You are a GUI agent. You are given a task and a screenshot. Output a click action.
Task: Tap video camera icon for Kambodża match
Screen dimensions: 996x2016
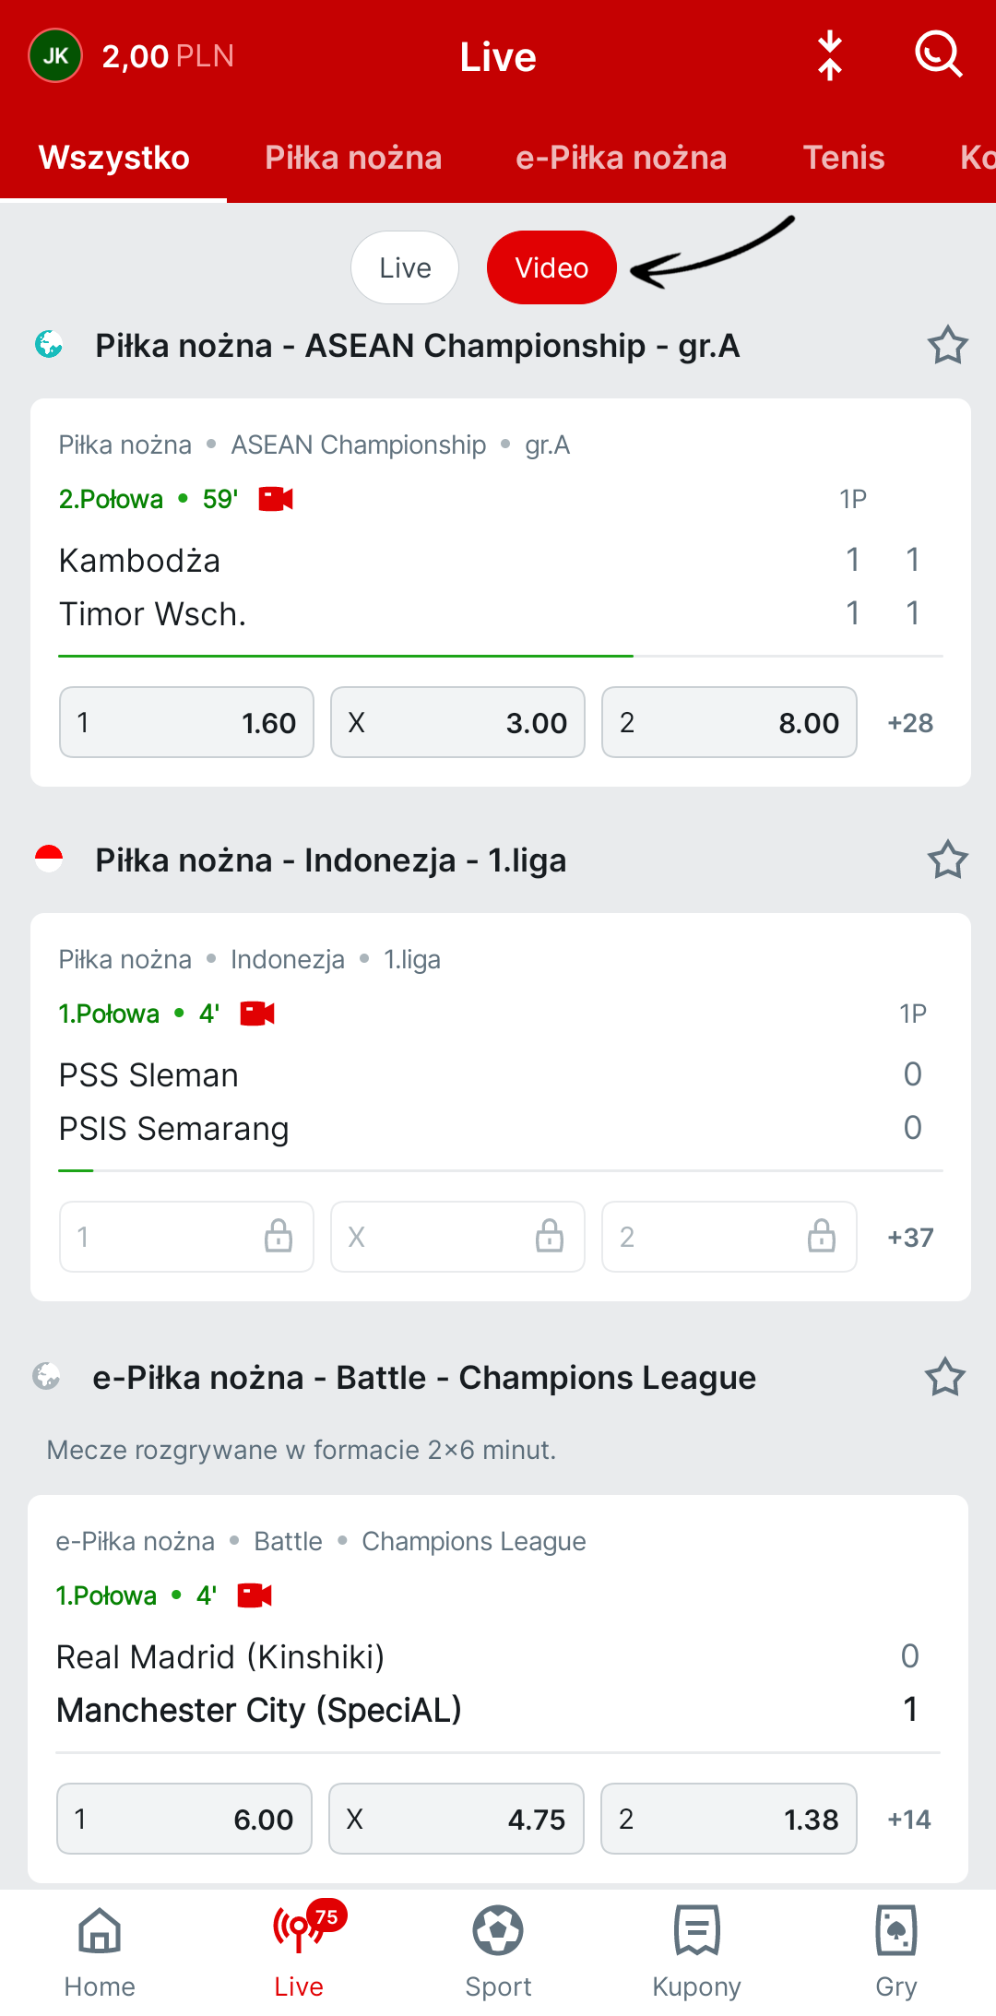click(x=276, y=499)
